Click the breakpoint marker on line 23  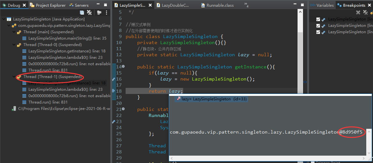[113, 121]
